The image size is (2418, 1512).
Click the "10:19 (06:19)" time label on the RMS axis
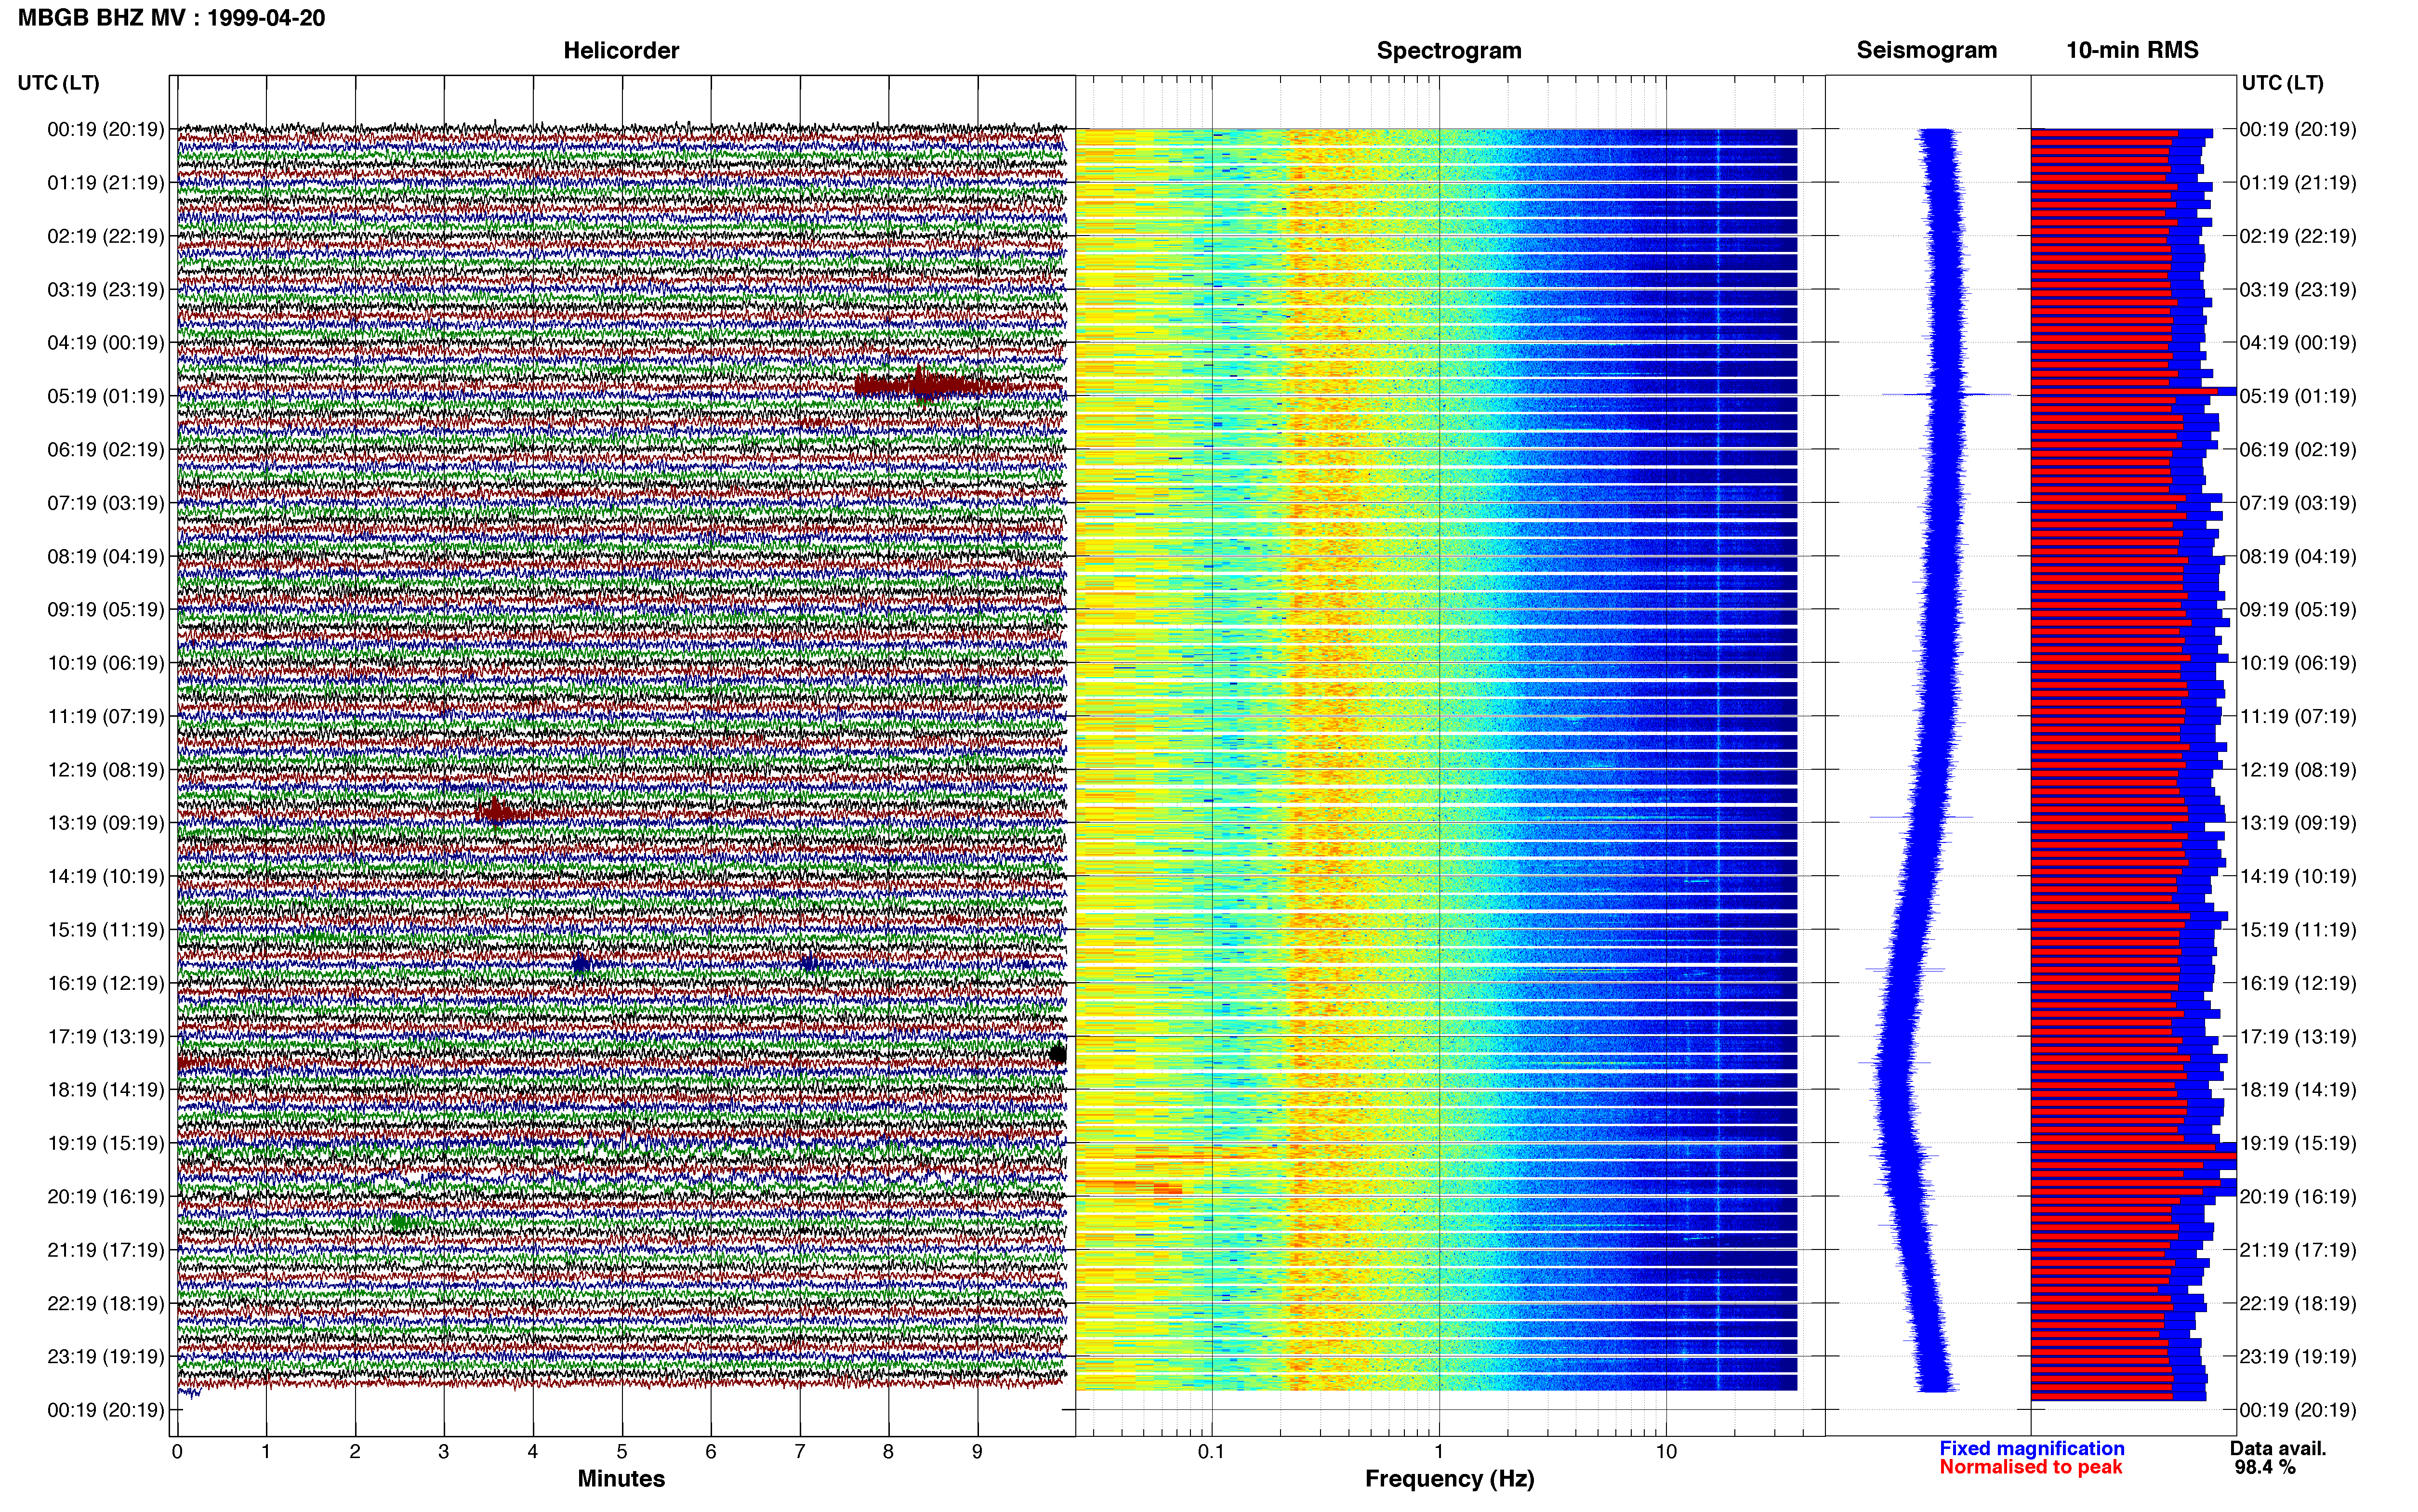click(2298, 663)
